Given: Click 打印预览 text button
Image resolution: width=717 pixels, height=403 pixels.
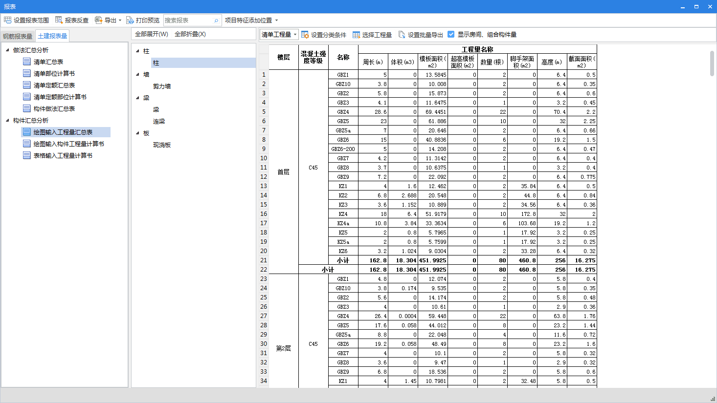Looking at the screenshot, I should pyautogui.click(x=148, y=21).
